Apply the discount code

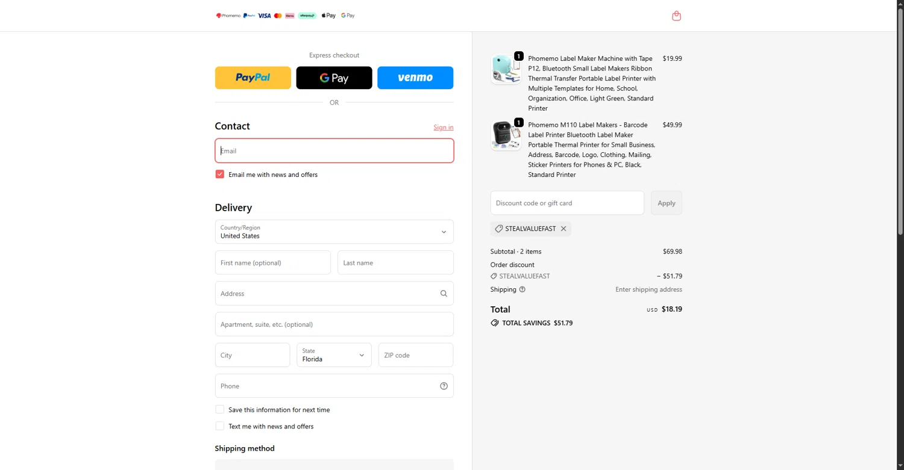[667, 203]
